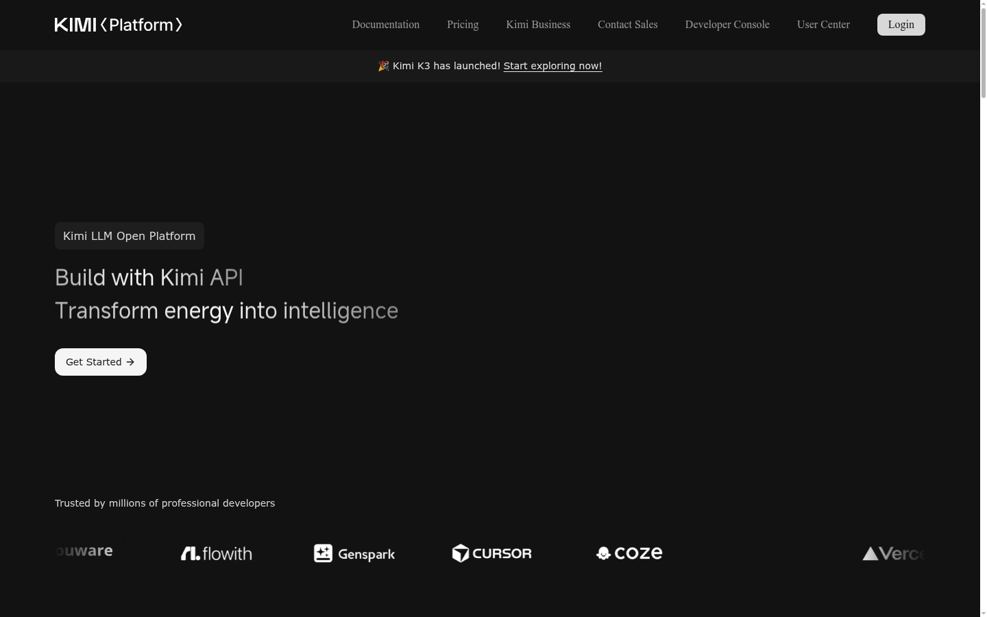The height and width of the screenshot is (617, 987).
Task: Click the Login button
Action: pyautogui.click(x=901, y=25)
